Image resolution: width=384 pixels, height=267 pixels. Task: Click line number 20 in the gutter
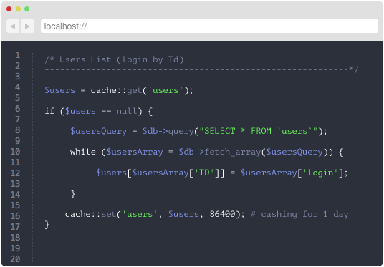15,259
